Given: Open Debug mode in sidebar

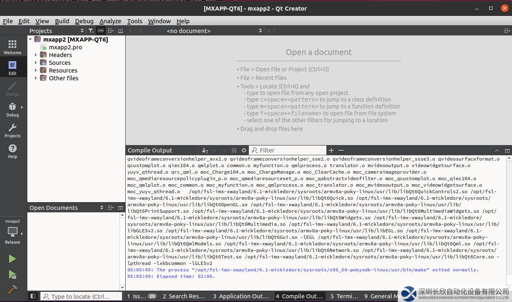Looking at the screenshot, I should coord(13,110).
